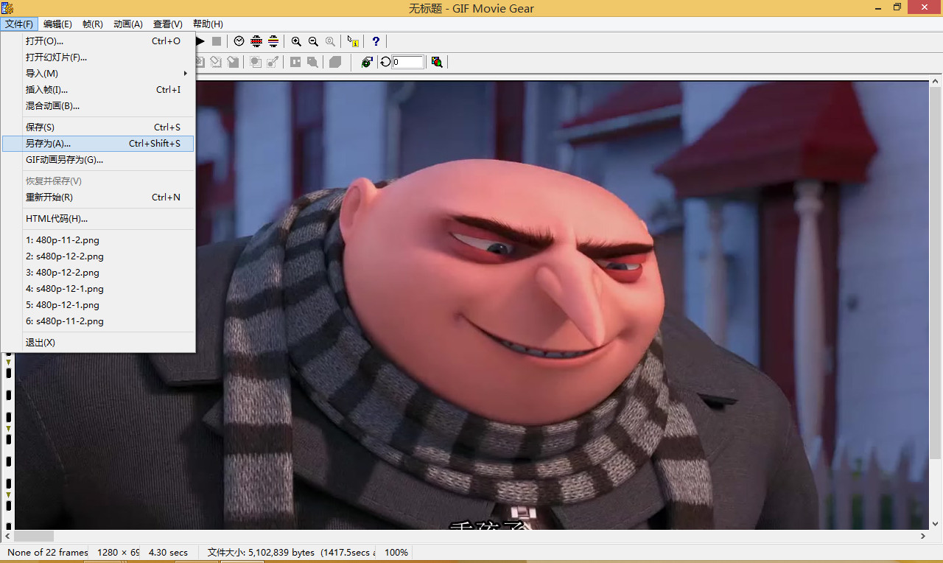Click the Stop animation button
This screenshot has height=563, width=943.
tap(217, 41)
